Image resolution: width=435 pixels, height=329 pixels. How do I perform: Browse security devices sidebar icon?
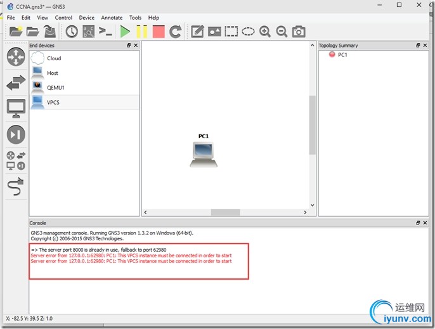16,134
